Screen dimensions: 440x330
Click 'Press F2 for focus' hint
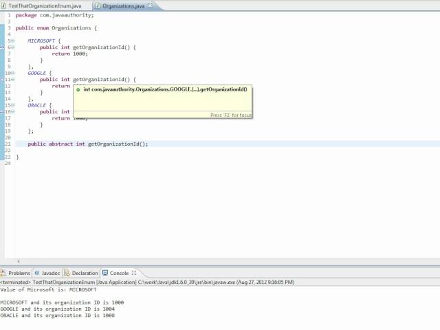[x=231, y=115]
